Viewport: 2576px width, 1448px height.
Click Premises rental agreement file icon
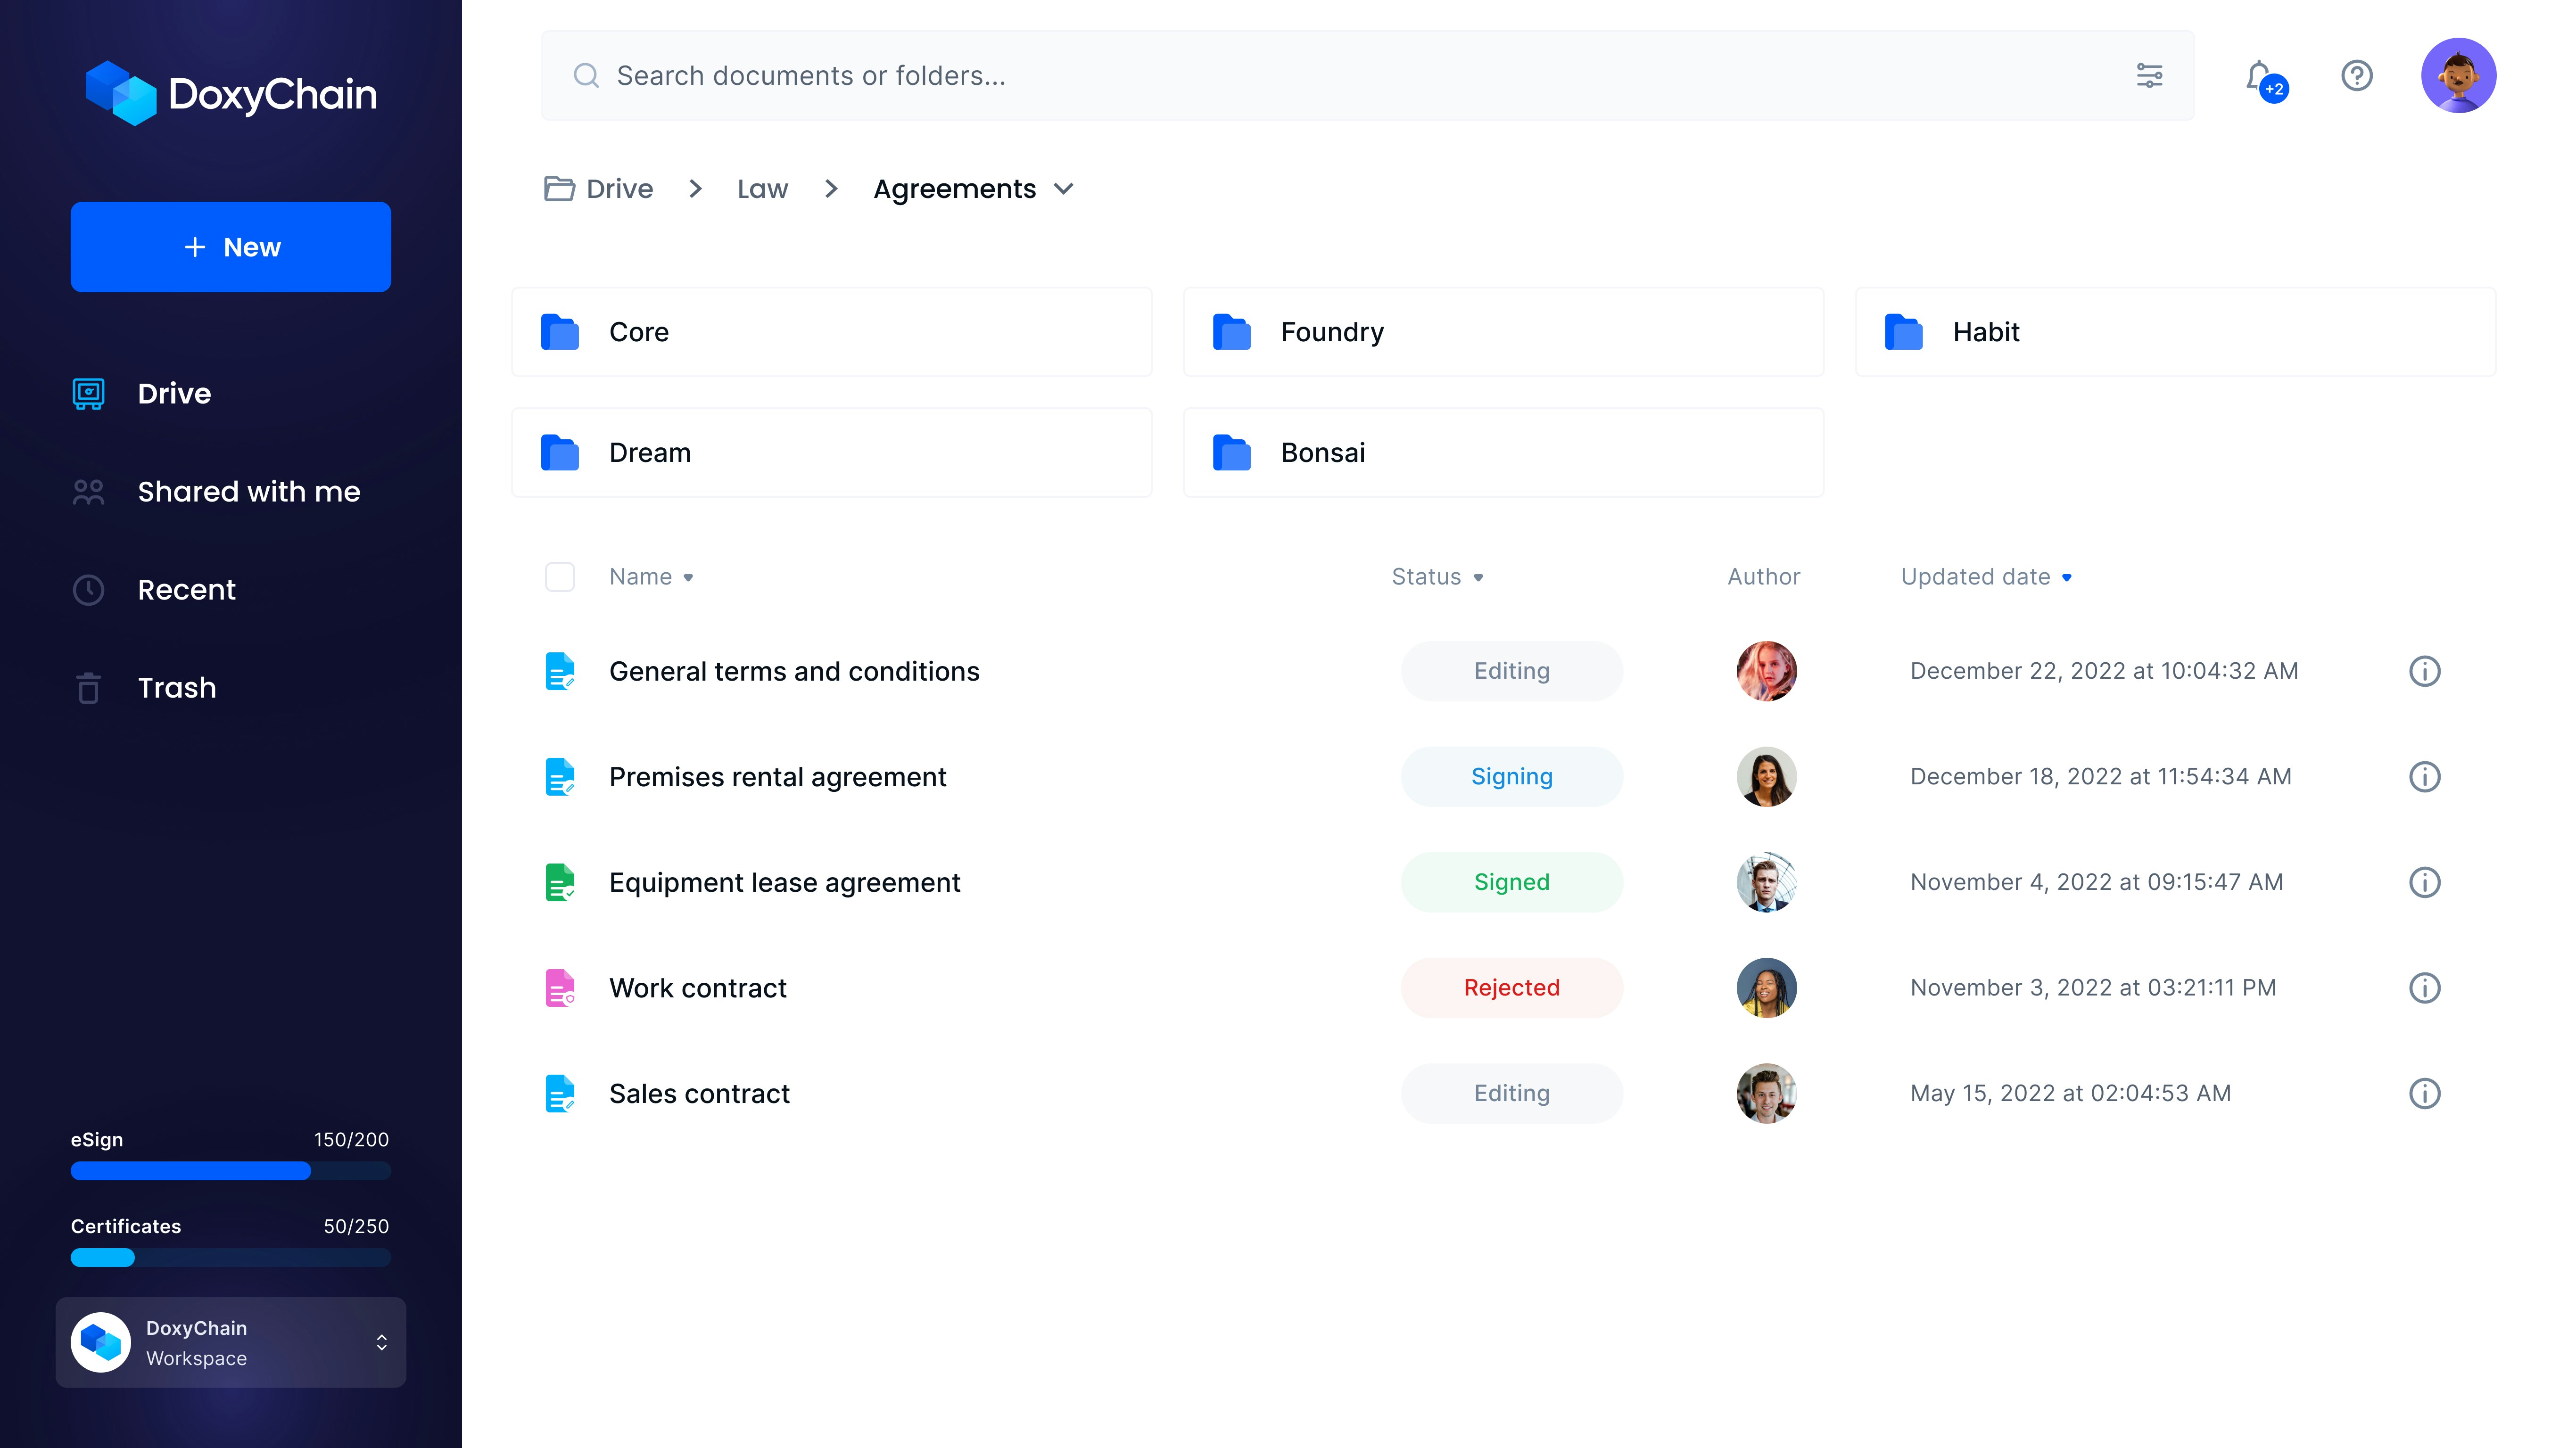tap(560, 777)
